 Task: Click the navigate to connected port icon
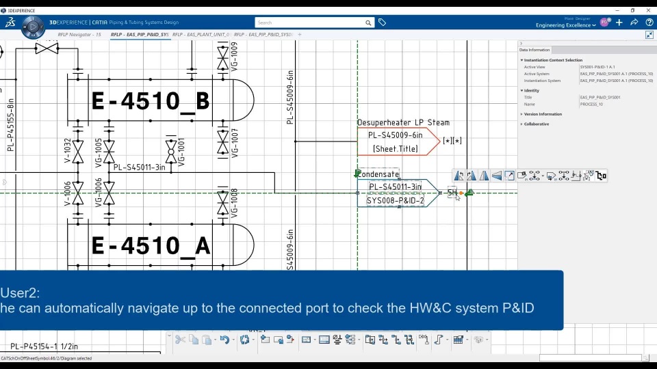click(x=534, y=176)
